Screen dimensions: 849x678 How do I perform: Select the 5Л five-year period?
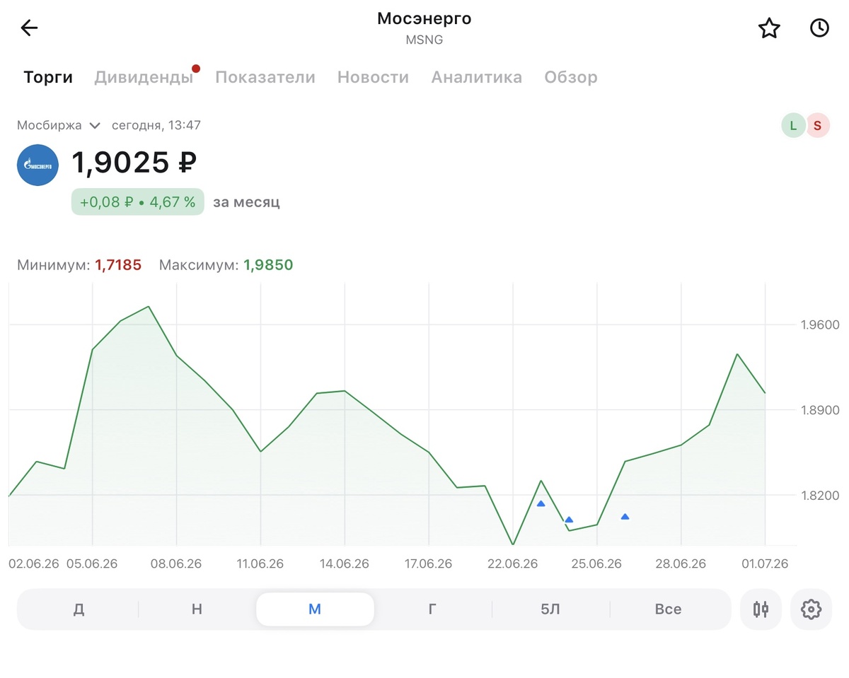coord(550,609)
